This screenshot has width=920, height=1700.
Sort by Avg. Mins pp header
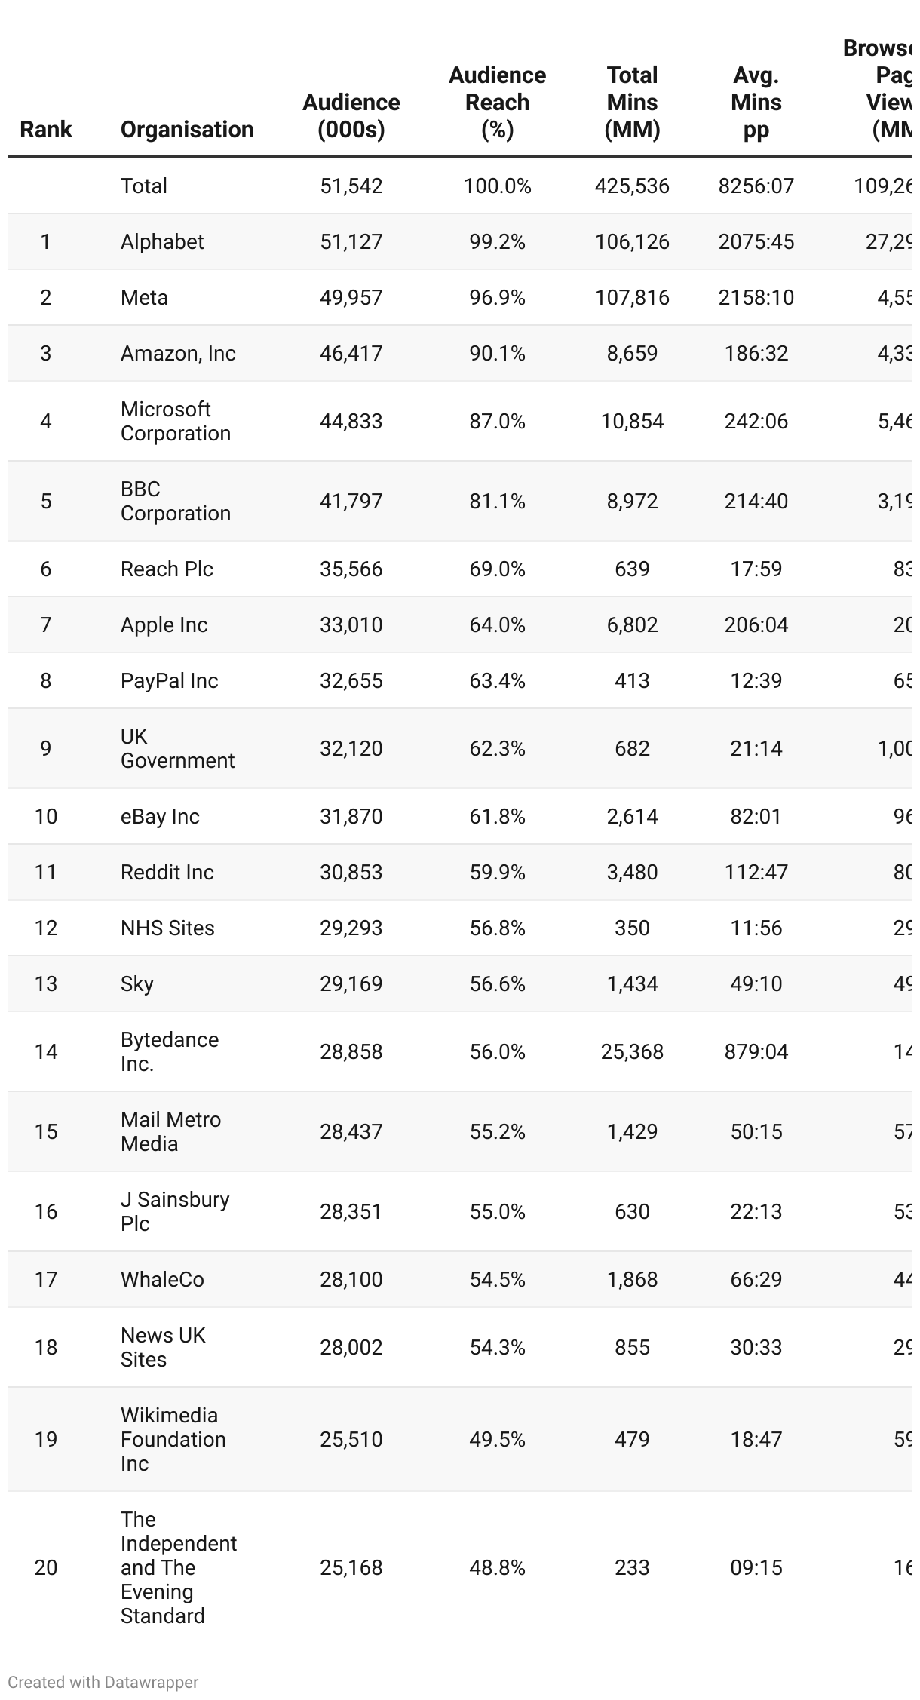pyautogui.click(x=756, y=102)
